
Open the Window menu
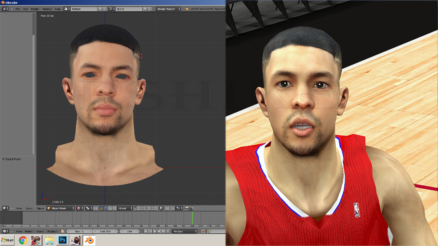coord(47,9)
